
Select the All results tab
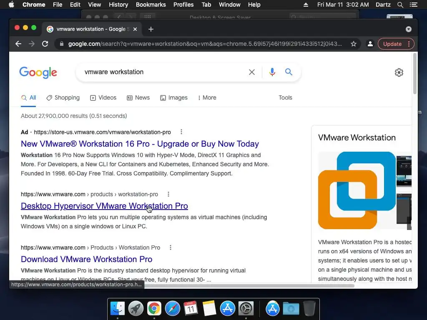29,97
